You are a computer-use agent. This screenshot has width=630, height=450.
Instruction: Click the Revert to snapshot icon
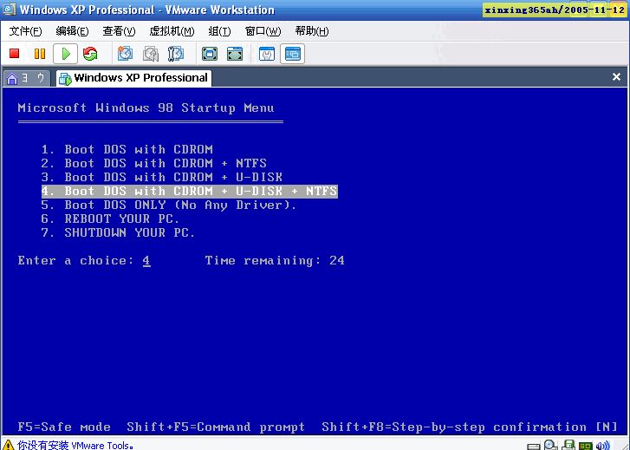(x=151, y=54)
